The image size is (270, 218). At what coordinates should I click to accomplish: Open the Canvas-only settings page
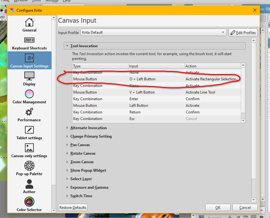point(29,151)
